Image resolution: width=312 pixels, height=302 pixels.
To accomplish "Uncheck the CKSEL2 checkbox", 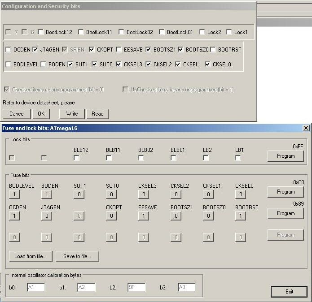I will [149, 65].
